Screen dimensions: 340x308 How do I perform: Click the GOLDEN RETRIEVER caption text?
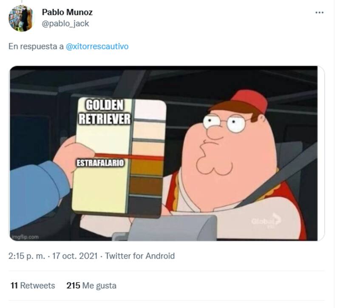click(x=105, y=112)
